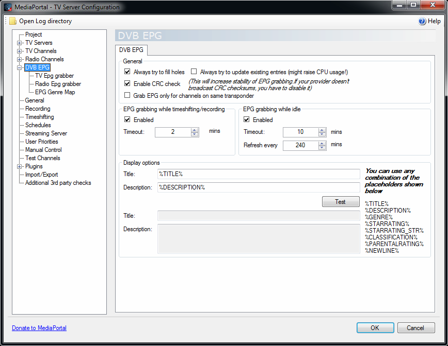The image size is (448, 346).
Task: Select the DVB EPG tree item
Action: click(38, 67)
